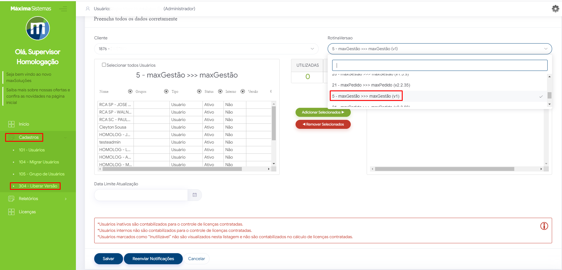Screen dimensions: 562x270
Task: Select the testeadmin row
Action: click(x=185, y=142)
